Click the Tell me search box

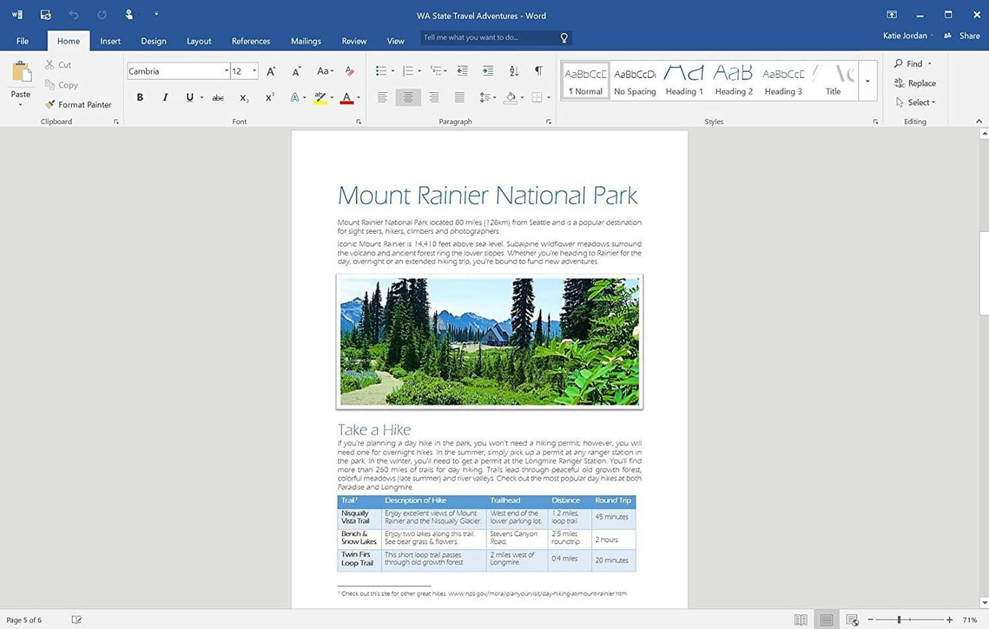click(x=489, y=37)
